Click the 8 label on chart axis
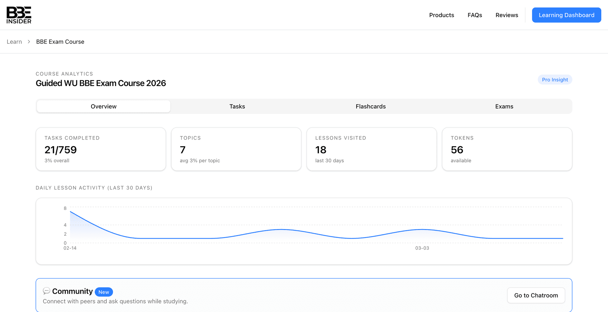 pos(65,208)
